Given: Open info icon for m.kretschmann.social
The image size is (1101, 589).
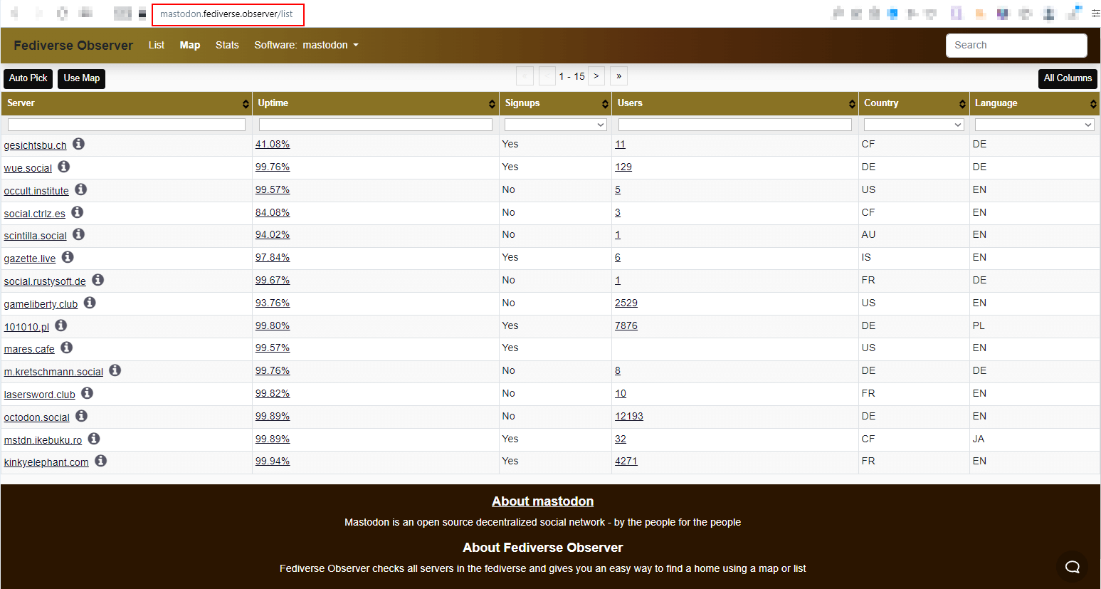Looking at the screenshot, I should tap(115, 370).
